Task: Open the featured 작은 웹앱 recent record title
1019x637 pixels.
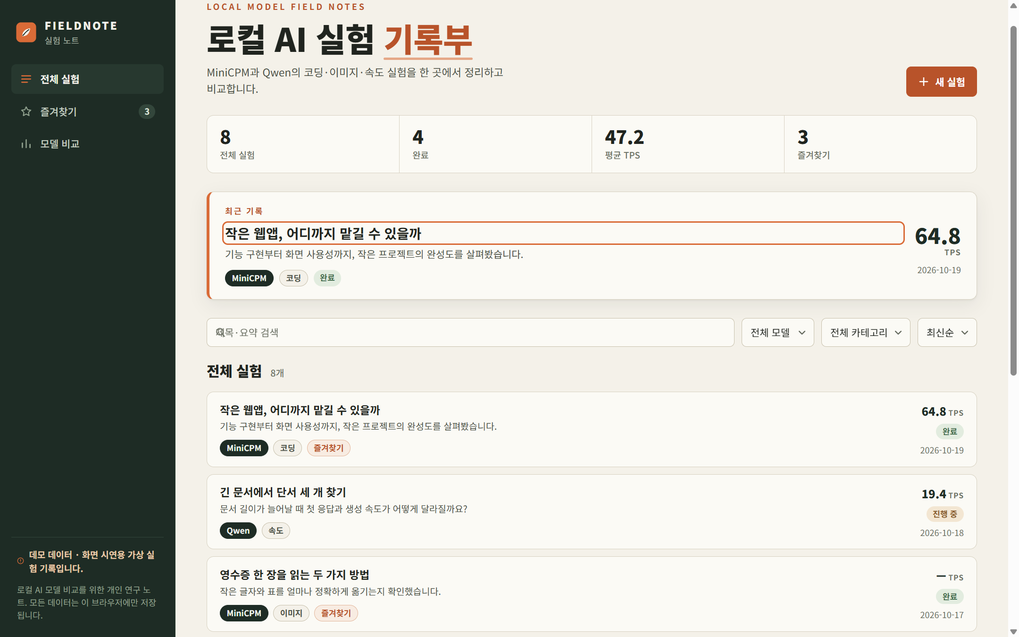Action: click(x=563, y=233)
